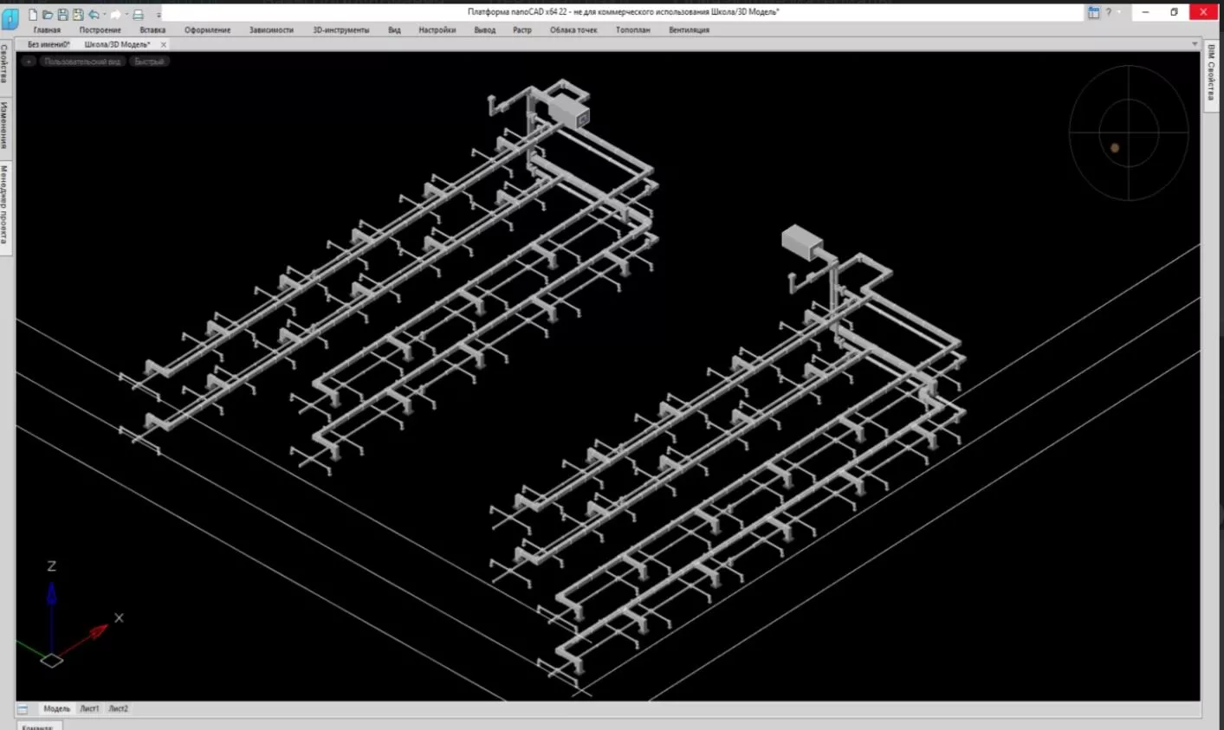This screenshot has width=1224, height=730.
Task: Expand the Undo history dropdown arrow
Action: click(x=104, y=13)
